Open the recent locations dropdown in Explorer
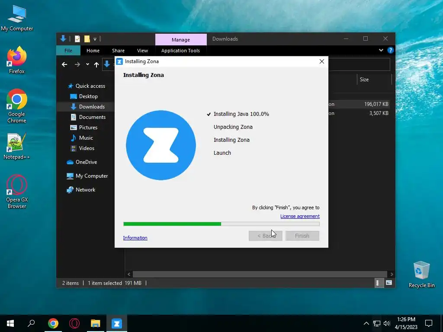Screen dimensions: 443x332 pos(87,65)
